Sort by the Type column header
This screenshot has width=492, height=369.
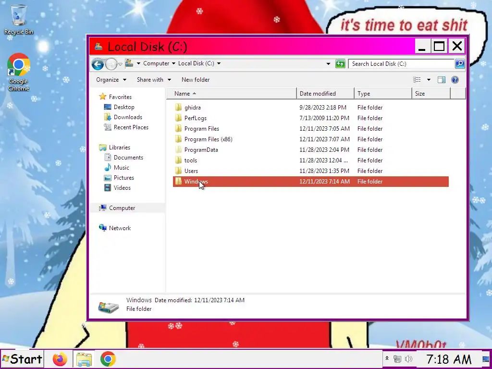click(383, 94)
